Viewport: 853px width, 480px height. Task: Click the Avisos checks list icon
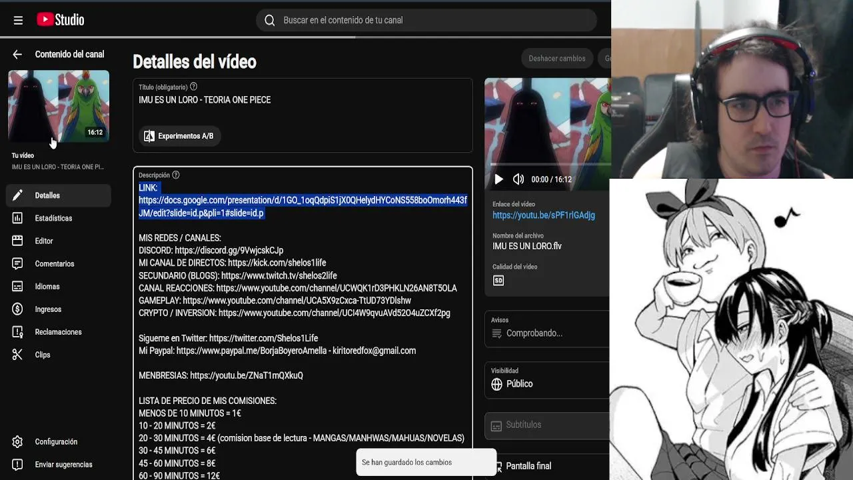click(496, 333)
